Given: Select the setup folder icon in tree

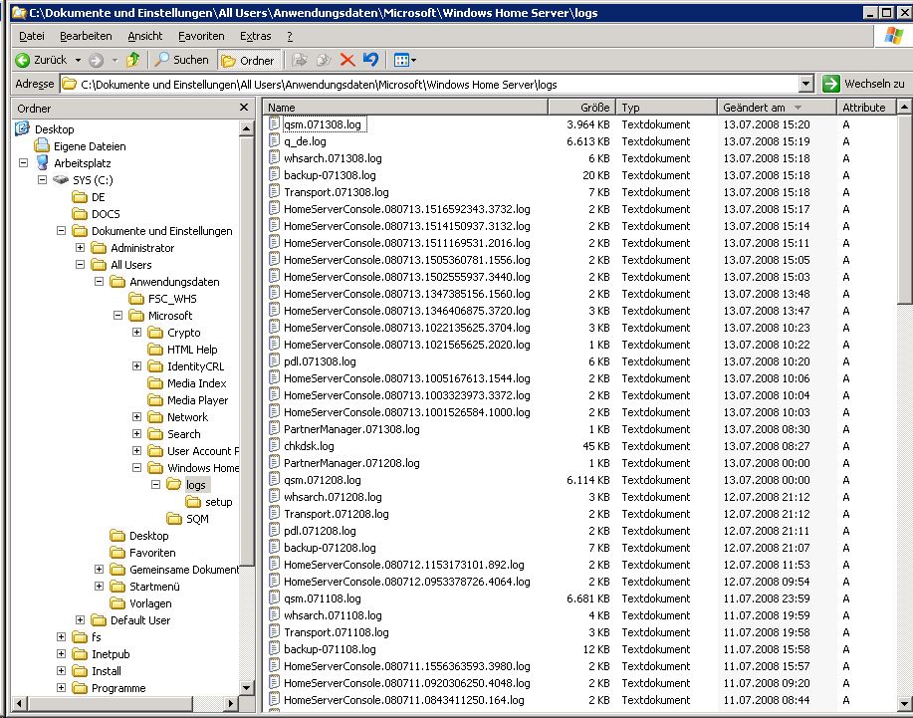Looking at the screenshot, I should [x=193, y=502].
